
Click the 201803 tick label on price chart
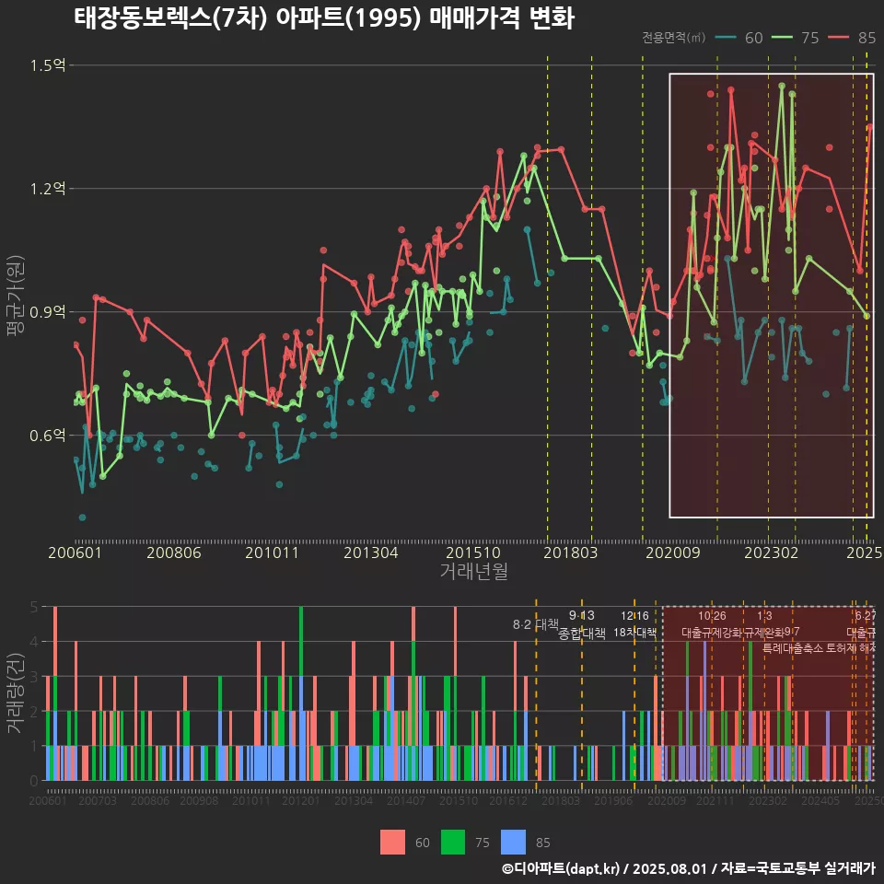570,552
